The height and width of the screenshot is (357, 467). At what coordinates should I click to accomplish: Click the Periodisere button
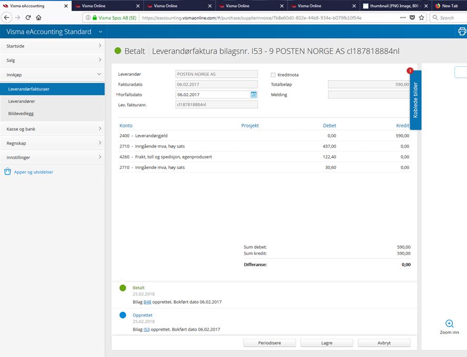[270, 343]
